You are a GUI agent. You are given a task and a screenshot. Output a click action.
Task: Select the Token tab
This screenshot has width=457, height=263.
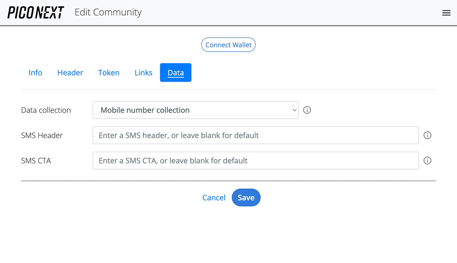click(109, 73)
